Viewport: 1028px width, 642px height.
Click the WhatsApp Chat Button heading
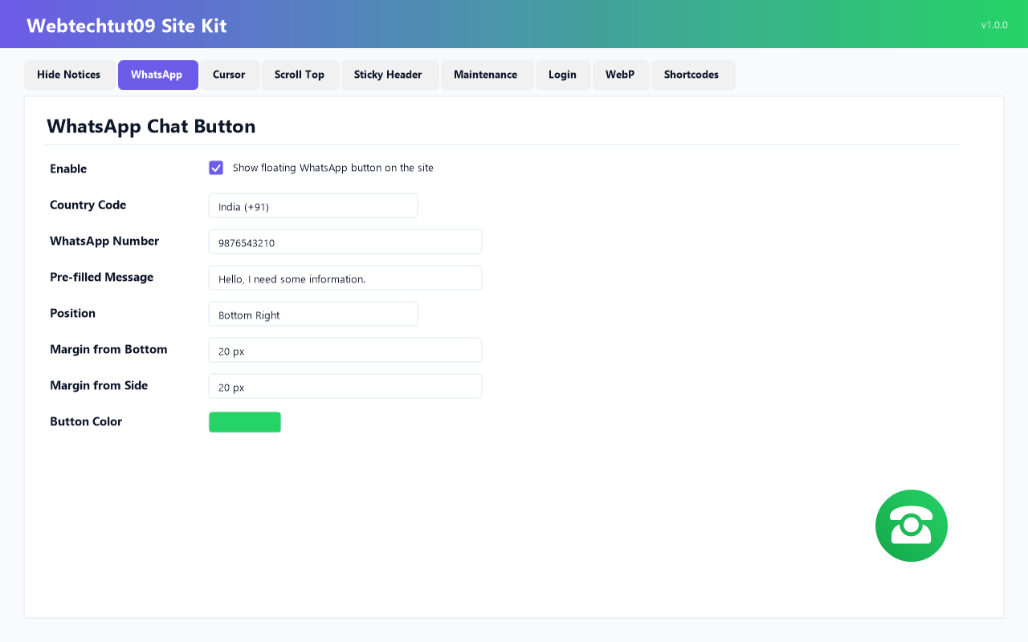(x=151, y=126)
